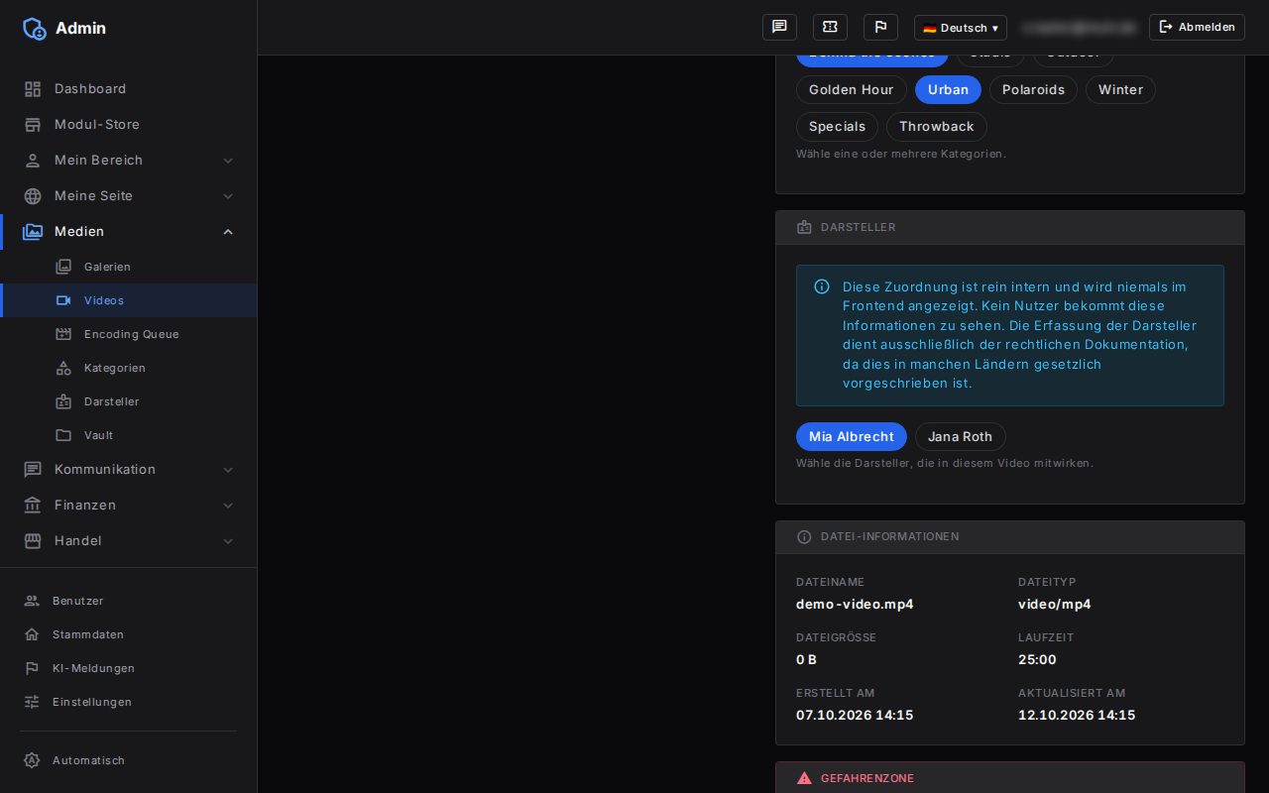
Task: Collapse the Medien menu
Action: point(129,232)
